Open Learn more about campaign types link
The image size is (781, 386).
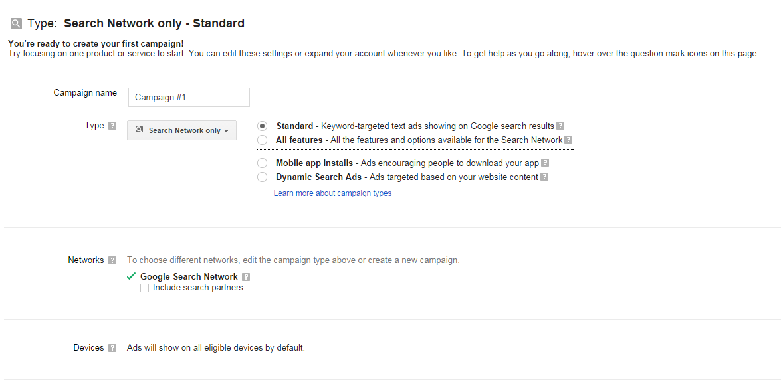point(333,193)
